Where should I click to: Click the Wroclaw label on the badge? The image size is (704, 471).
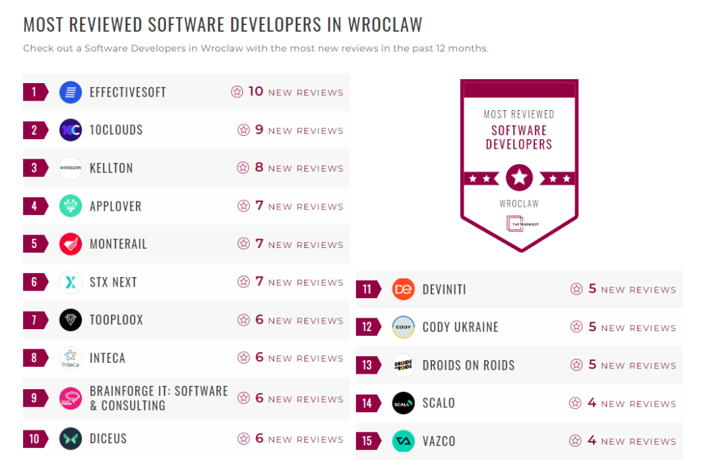519,202
